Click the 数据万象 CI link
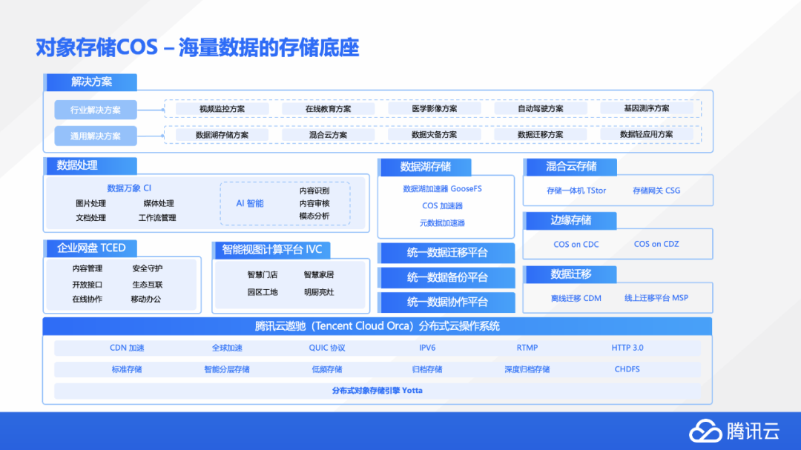The height and width of the screenshot is (450, 801). (129, 188)
